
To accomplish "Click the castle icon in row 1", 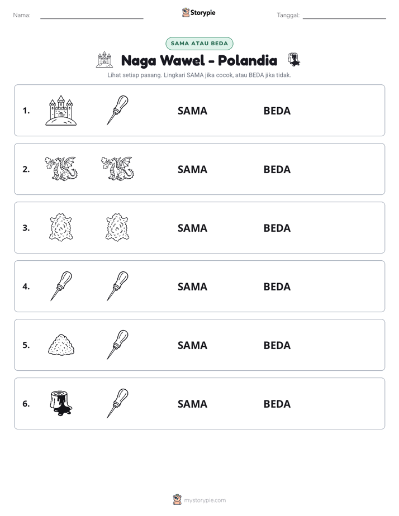I will click(x=61, y=111).
